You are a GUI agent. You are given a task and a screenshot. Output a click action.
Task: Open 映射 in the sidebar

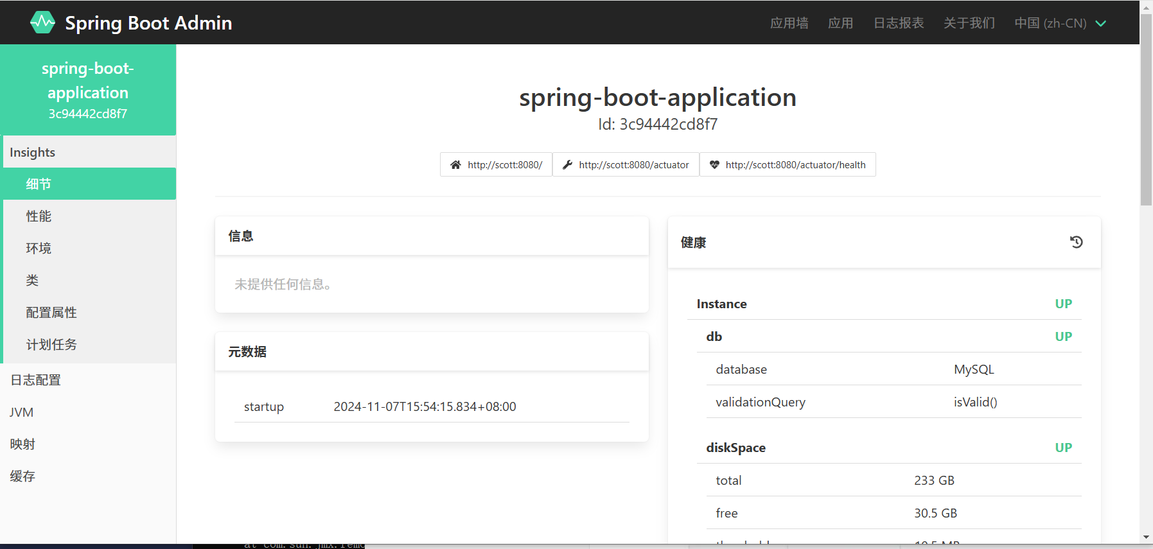tap(88, 444)
